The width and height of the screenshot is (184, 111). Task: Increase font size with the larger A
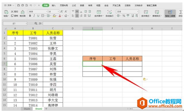[x=62, y=11]
